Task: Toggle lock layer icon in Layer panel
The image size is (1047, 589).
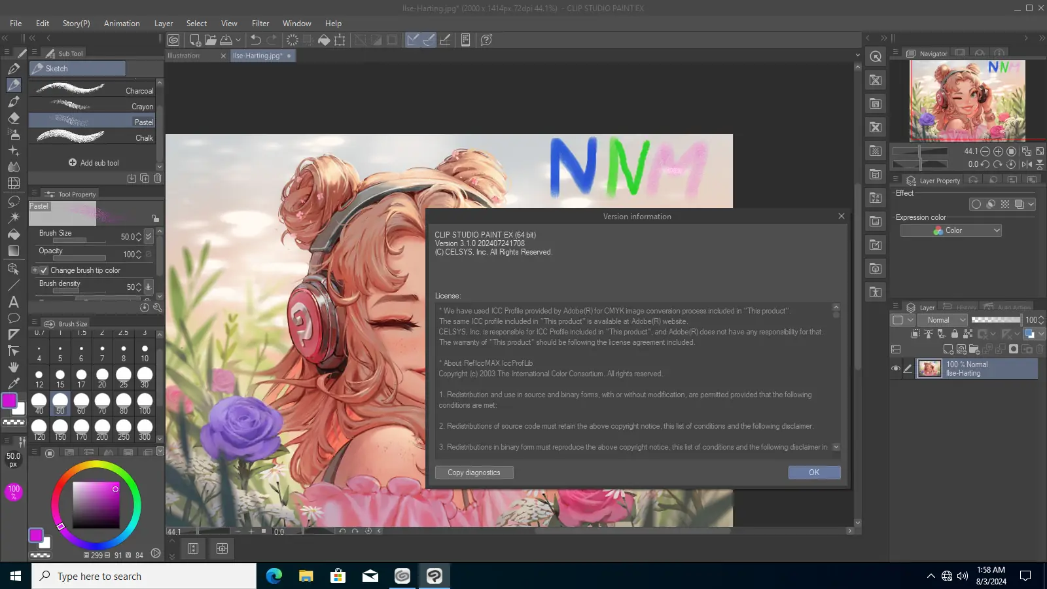Action: (x=954, y=334)
